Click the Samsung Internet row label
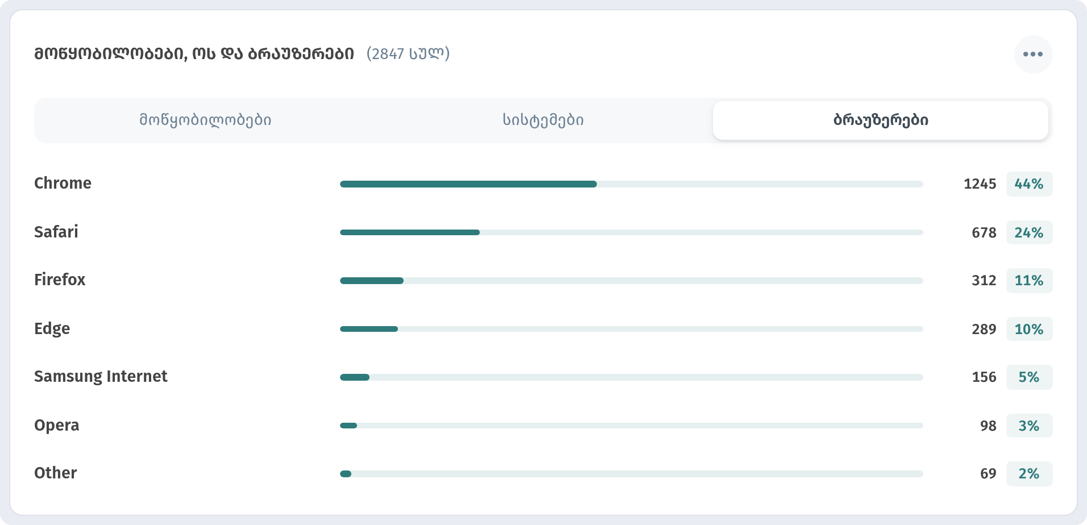 pyautogui.click(x=101, y=377)
